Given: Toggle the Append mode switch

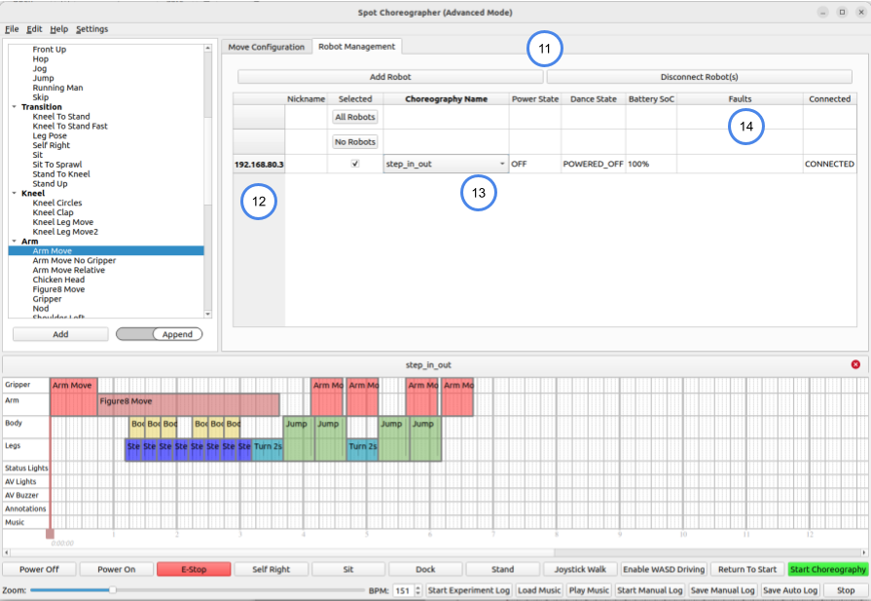Looking at the screenshot, I should tap(160, 334).
